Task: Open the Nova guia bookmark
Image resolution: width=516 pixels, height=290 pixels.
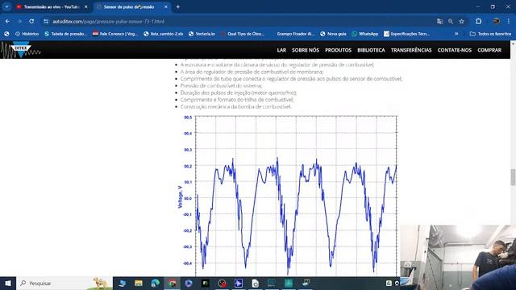Action: 333,34
